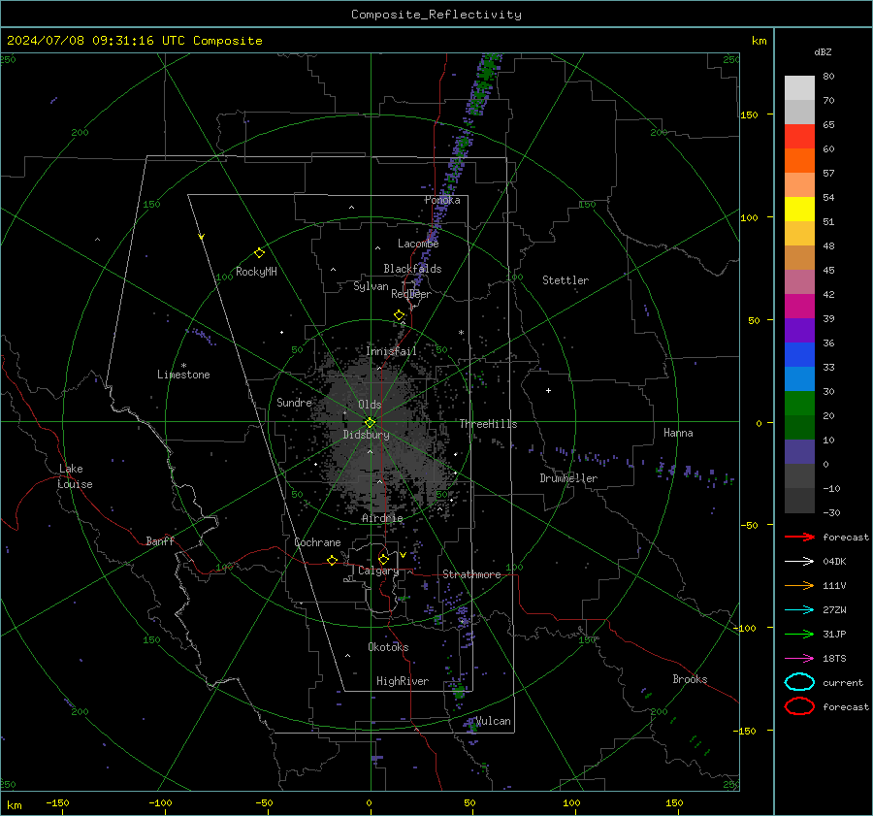Screen dimensions: 873x816
Task: Click the Airdrie city label
Action: pos(382,518)
